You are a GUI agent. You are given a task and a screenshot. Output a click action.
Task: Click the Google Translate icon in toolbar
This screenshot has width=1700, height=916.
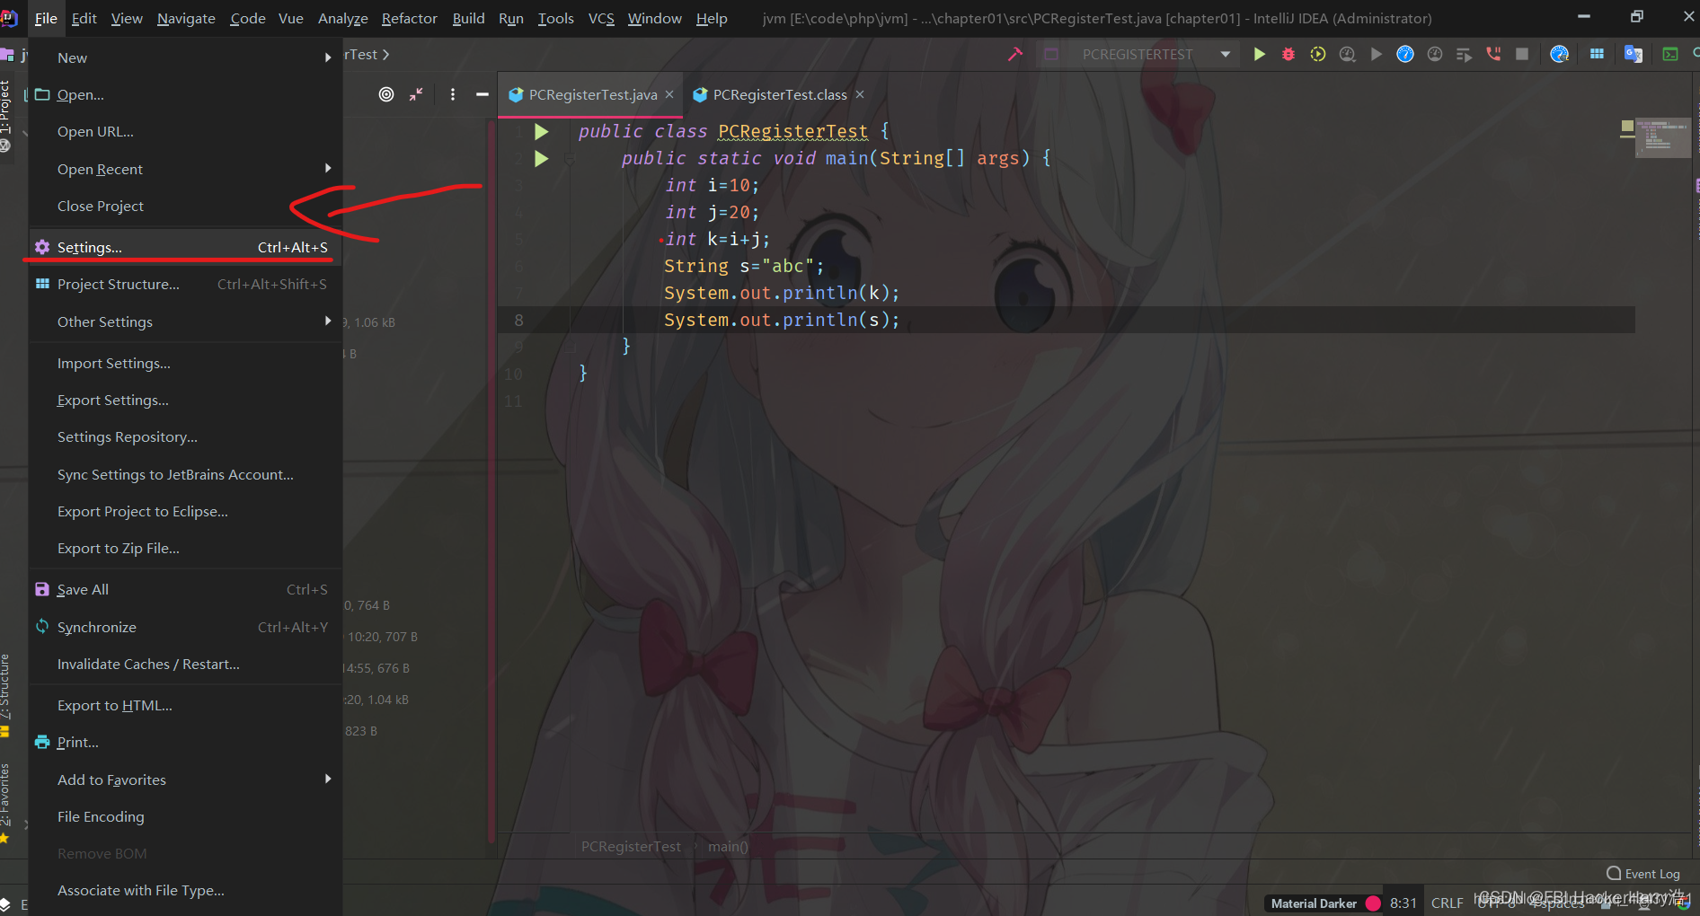[1634, 54]
